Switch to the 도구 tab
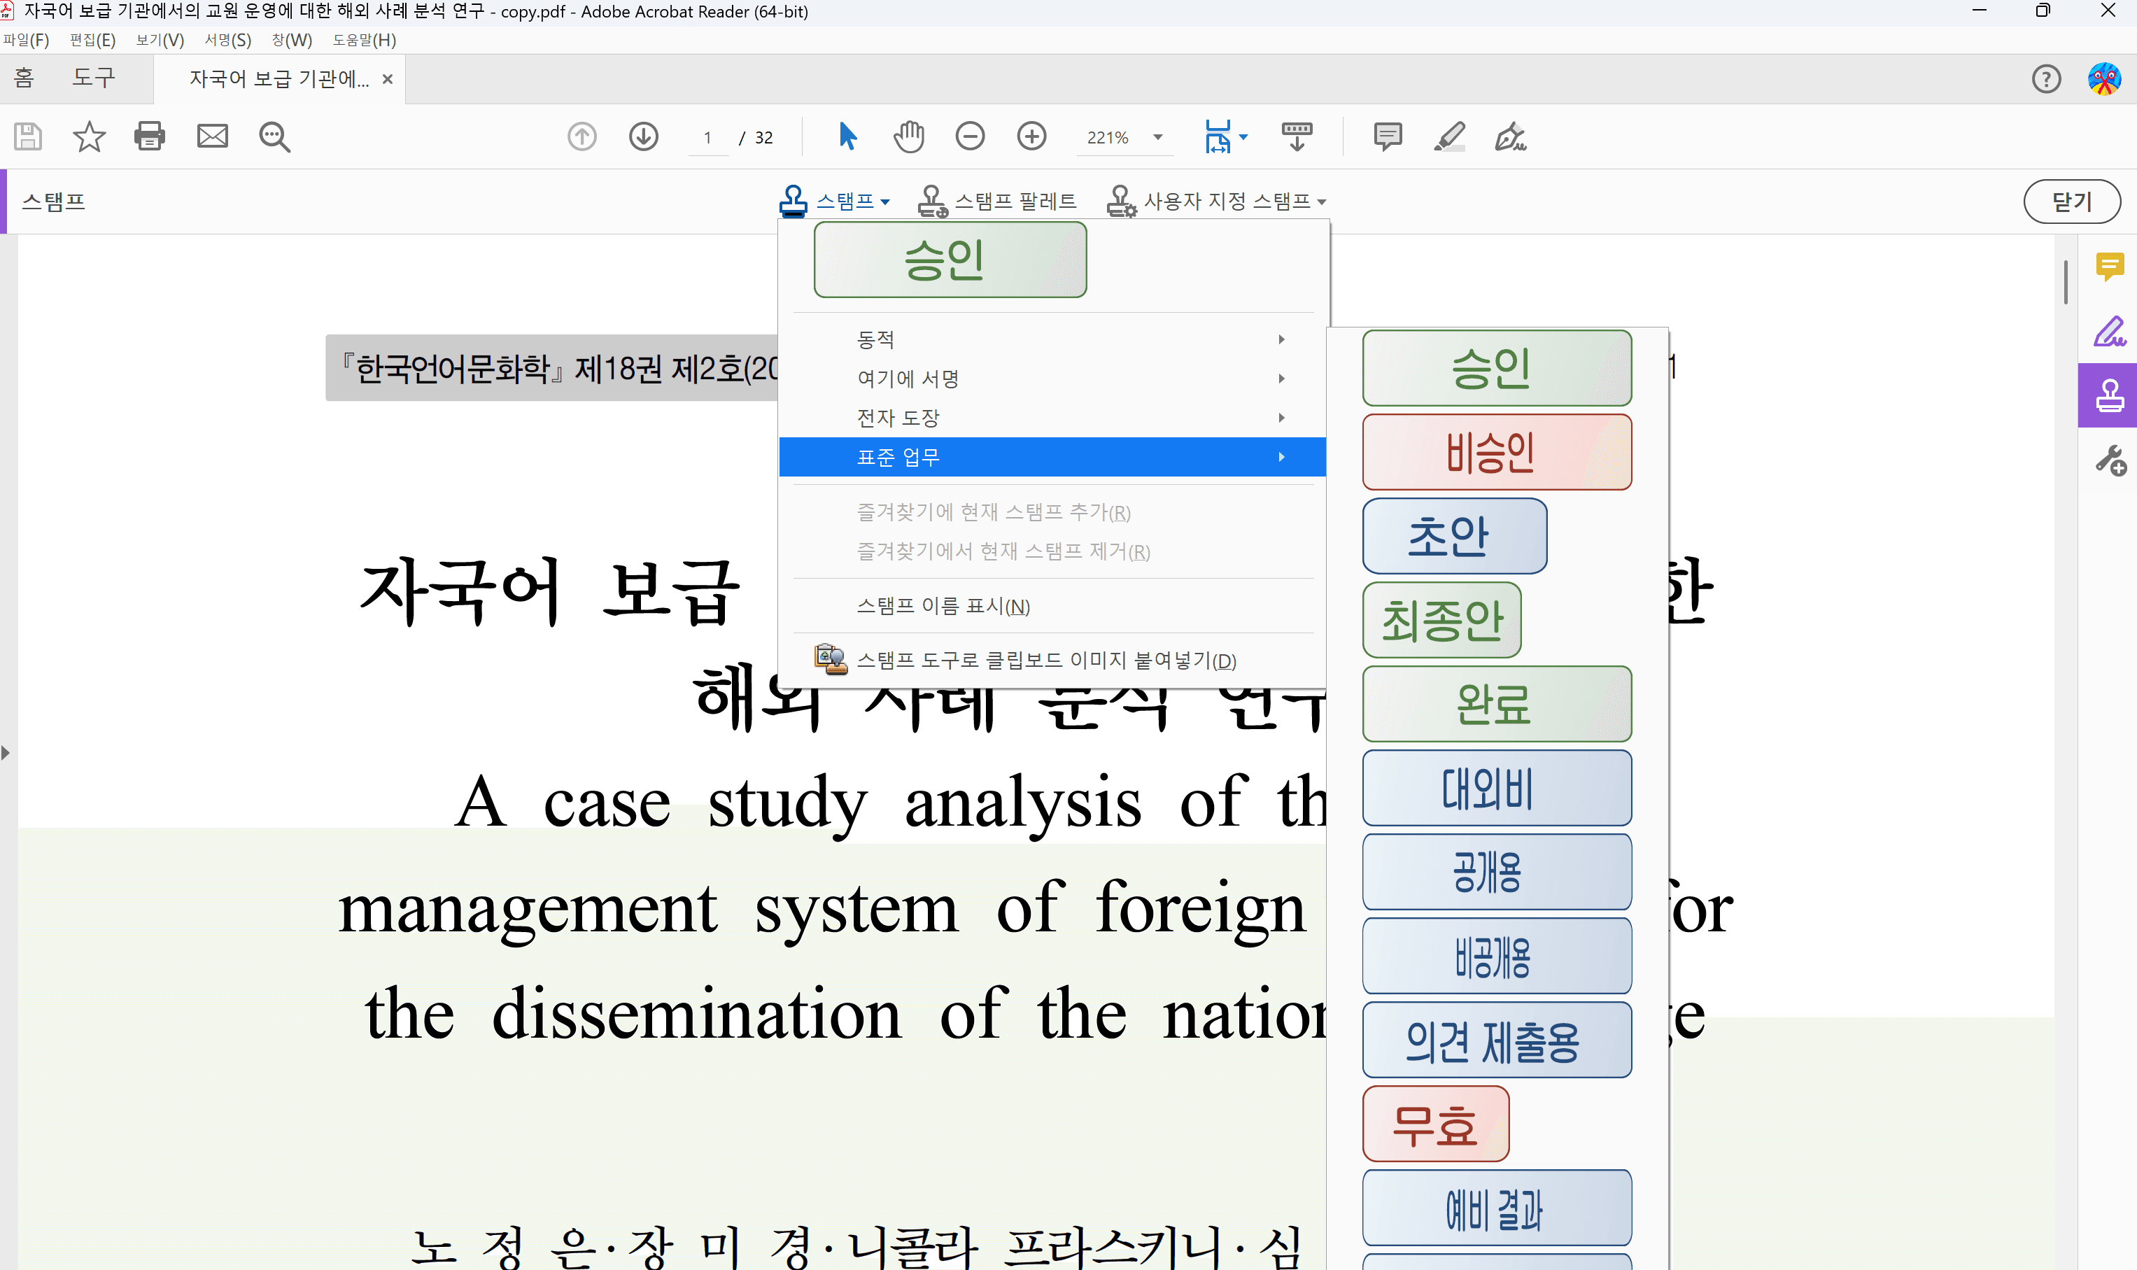2137x1270 pixels. 93,79
